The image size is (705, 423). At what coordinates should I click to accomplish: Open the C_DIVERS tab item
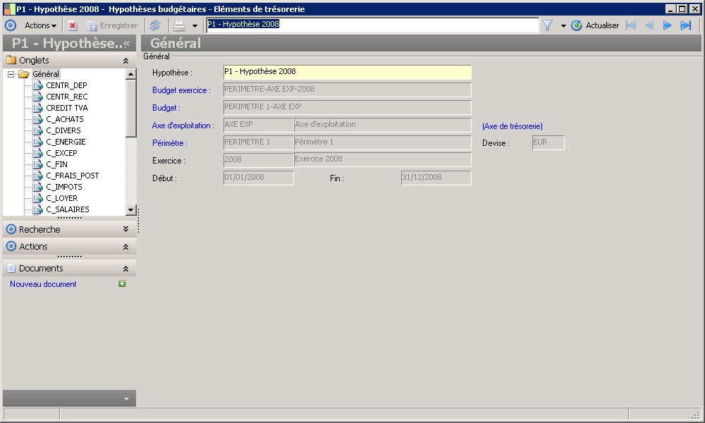tap(63, 130)
